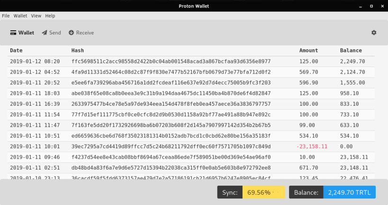
Task: Click the date 2019-01-11 18:03
Action: pos(35,93)
